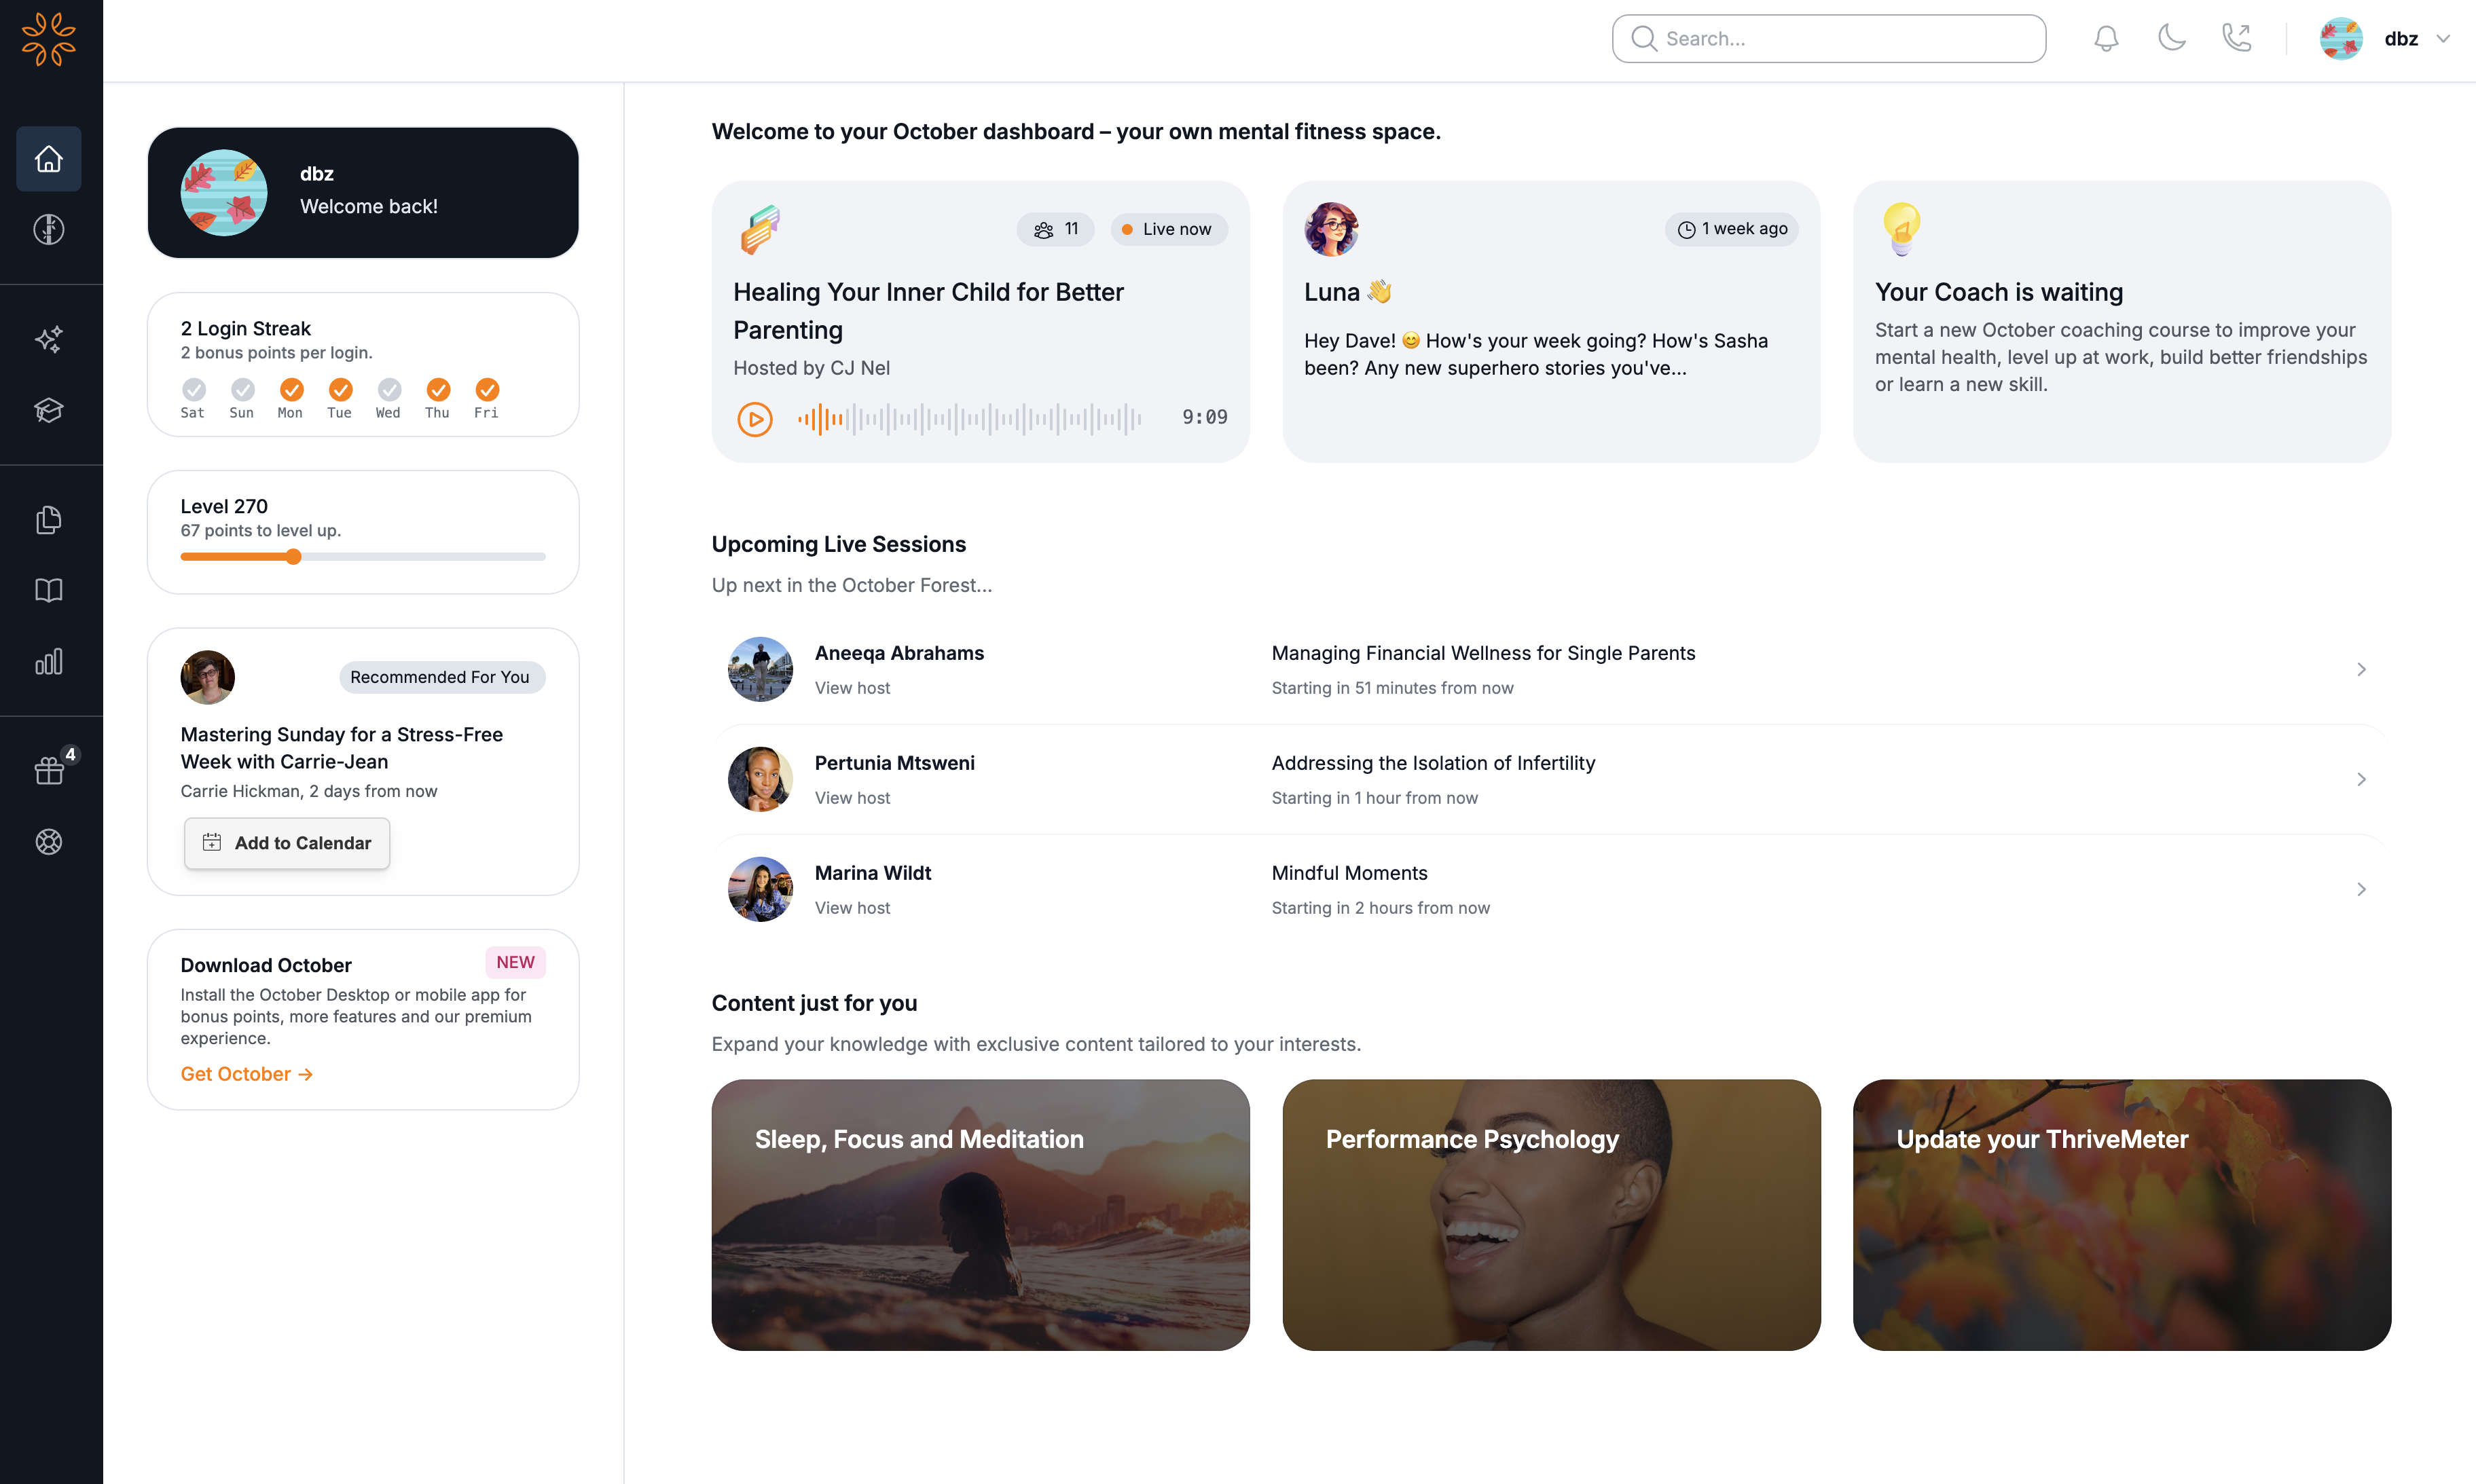Check Monday login streak checkbox indicator

pyautogui.click(x=290, y=389)
